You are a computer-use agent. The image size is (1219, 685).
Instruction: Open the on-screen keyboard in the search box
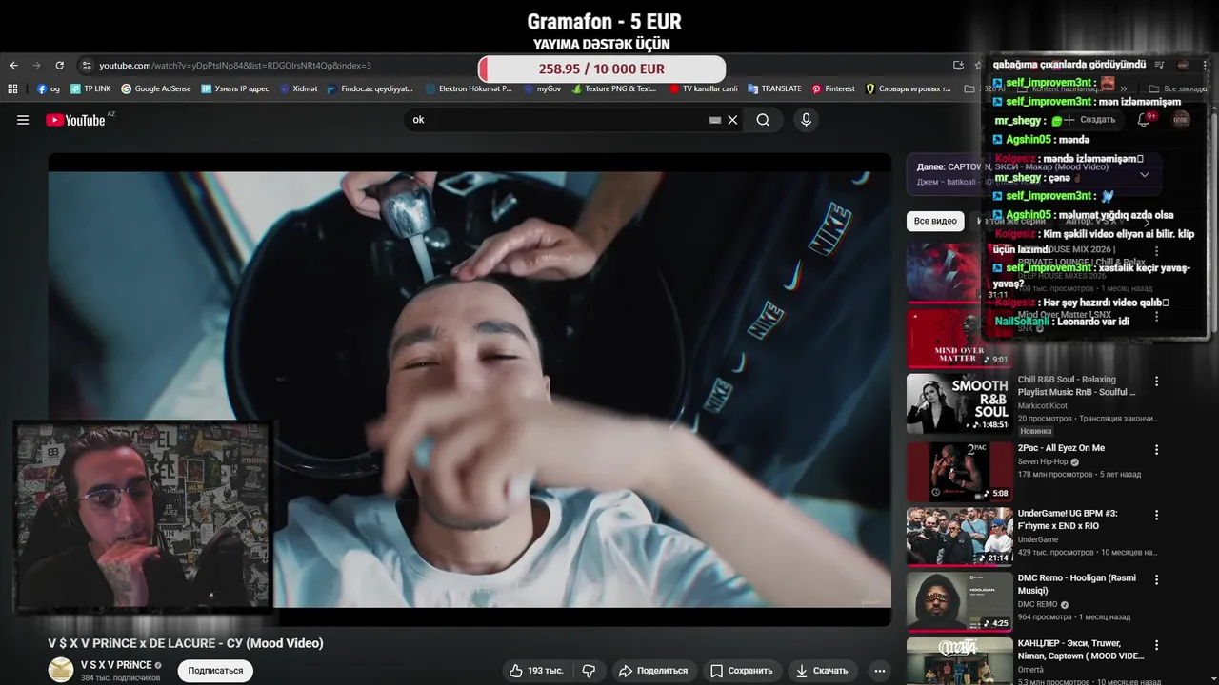715,120
